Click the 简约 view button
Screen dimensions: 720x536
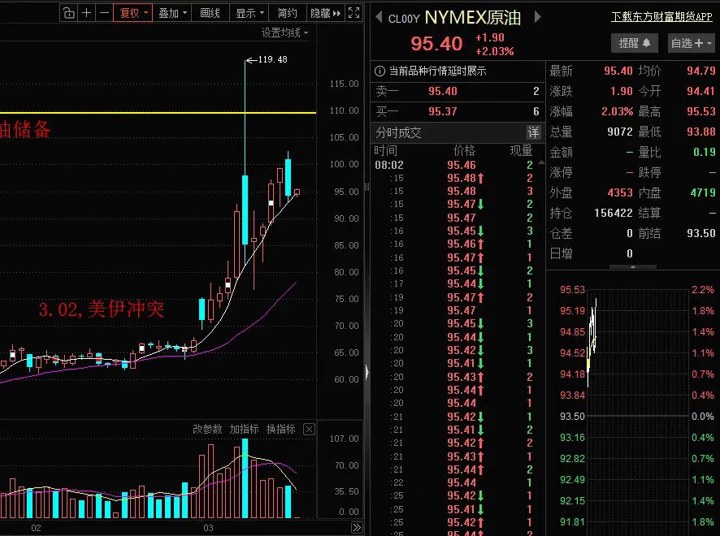(x=287, y=13)
